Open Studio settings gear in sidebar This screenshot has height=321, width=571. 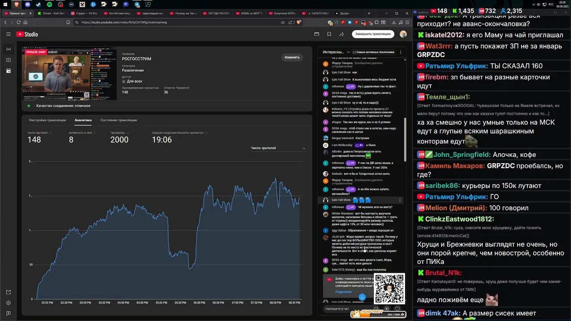8,303
